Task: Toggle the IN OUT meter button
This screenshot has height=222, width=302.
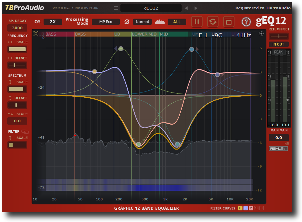Action: pyautogui.click(x=278, y=44)
